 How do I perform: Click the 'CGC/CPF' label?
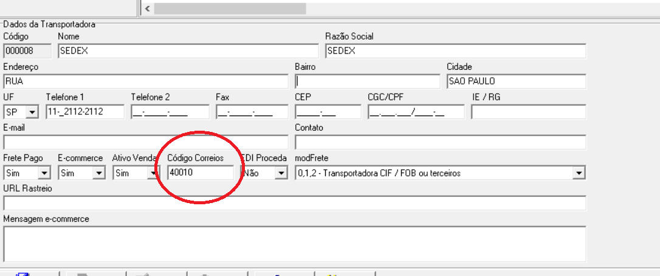pyautogui.click(x=385, y=97)
